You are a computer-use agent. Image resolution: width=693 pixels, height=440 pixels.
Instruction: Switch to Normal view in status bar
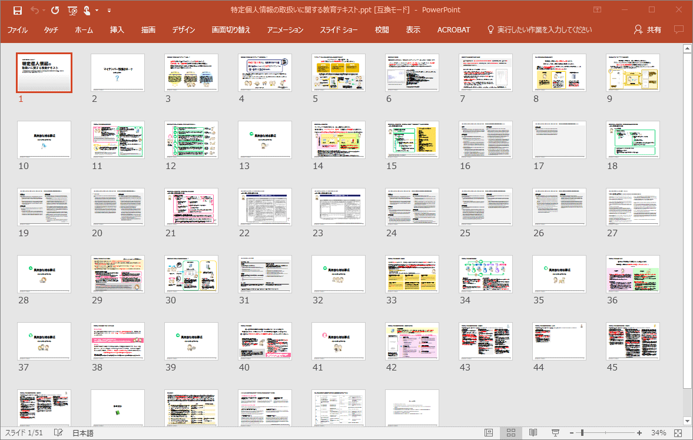coord(489,433)
